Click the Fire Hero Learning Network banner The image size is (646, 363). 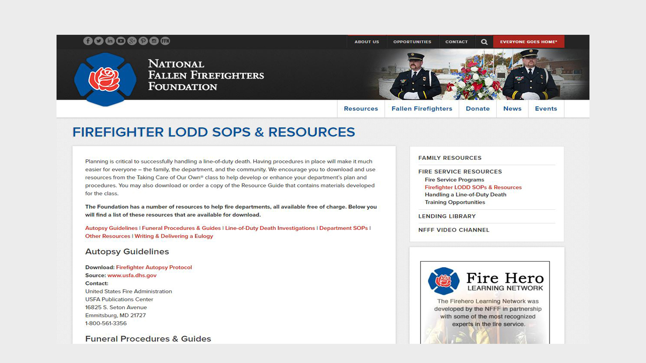coord(485,302)
